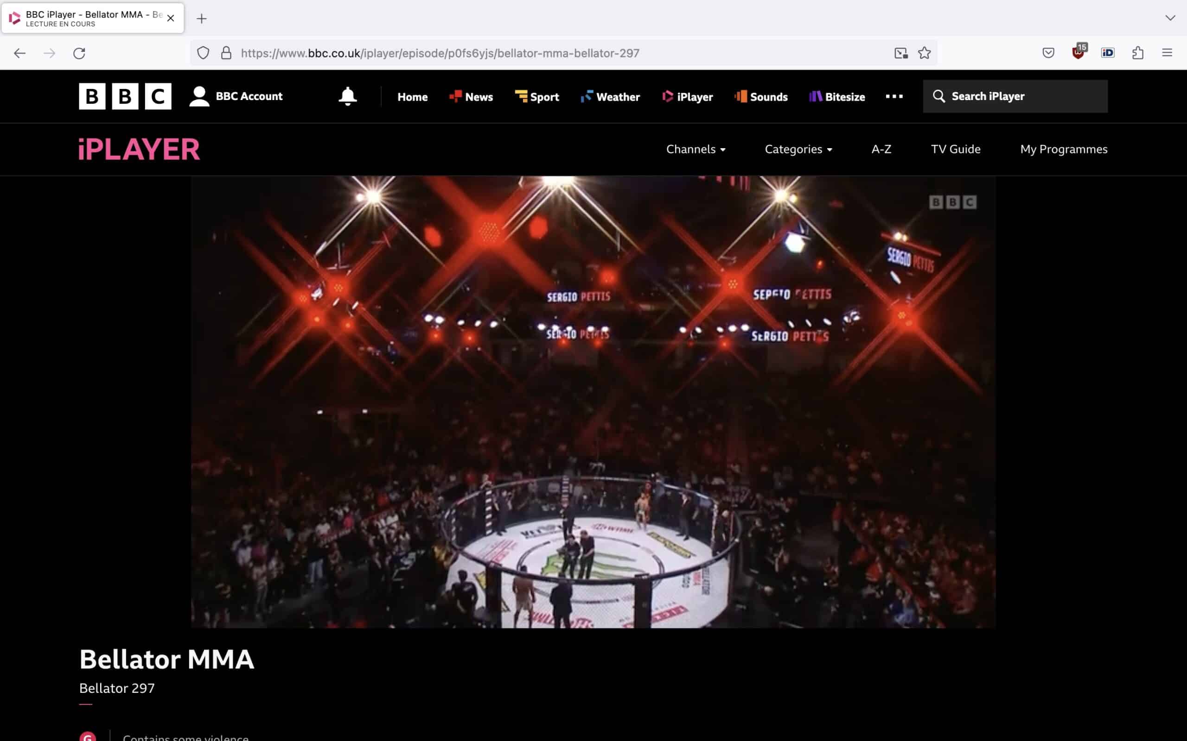The image size is (1187, 741).
Task: Open the notifications bell
Action: 348,96
